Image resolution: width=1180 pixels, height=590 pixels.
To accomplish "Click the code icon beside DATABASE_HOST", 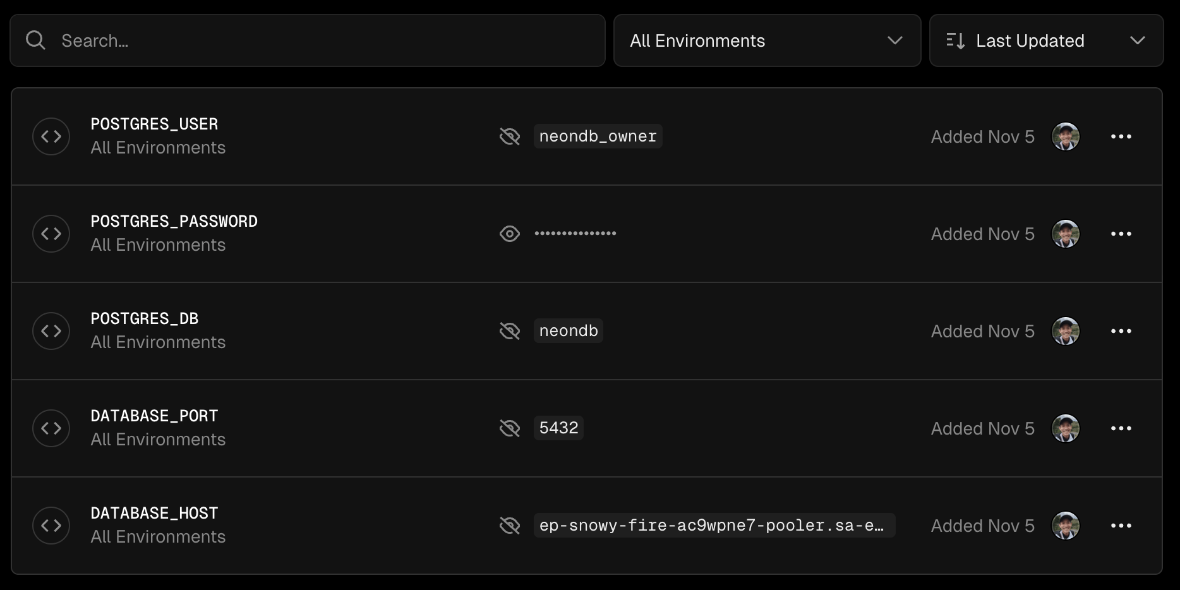I will click(51, 526).
